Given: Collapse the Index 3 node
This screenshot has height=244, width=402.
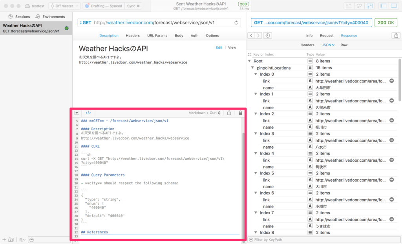Looking at the screenshot, I should (x=256, y=133).
